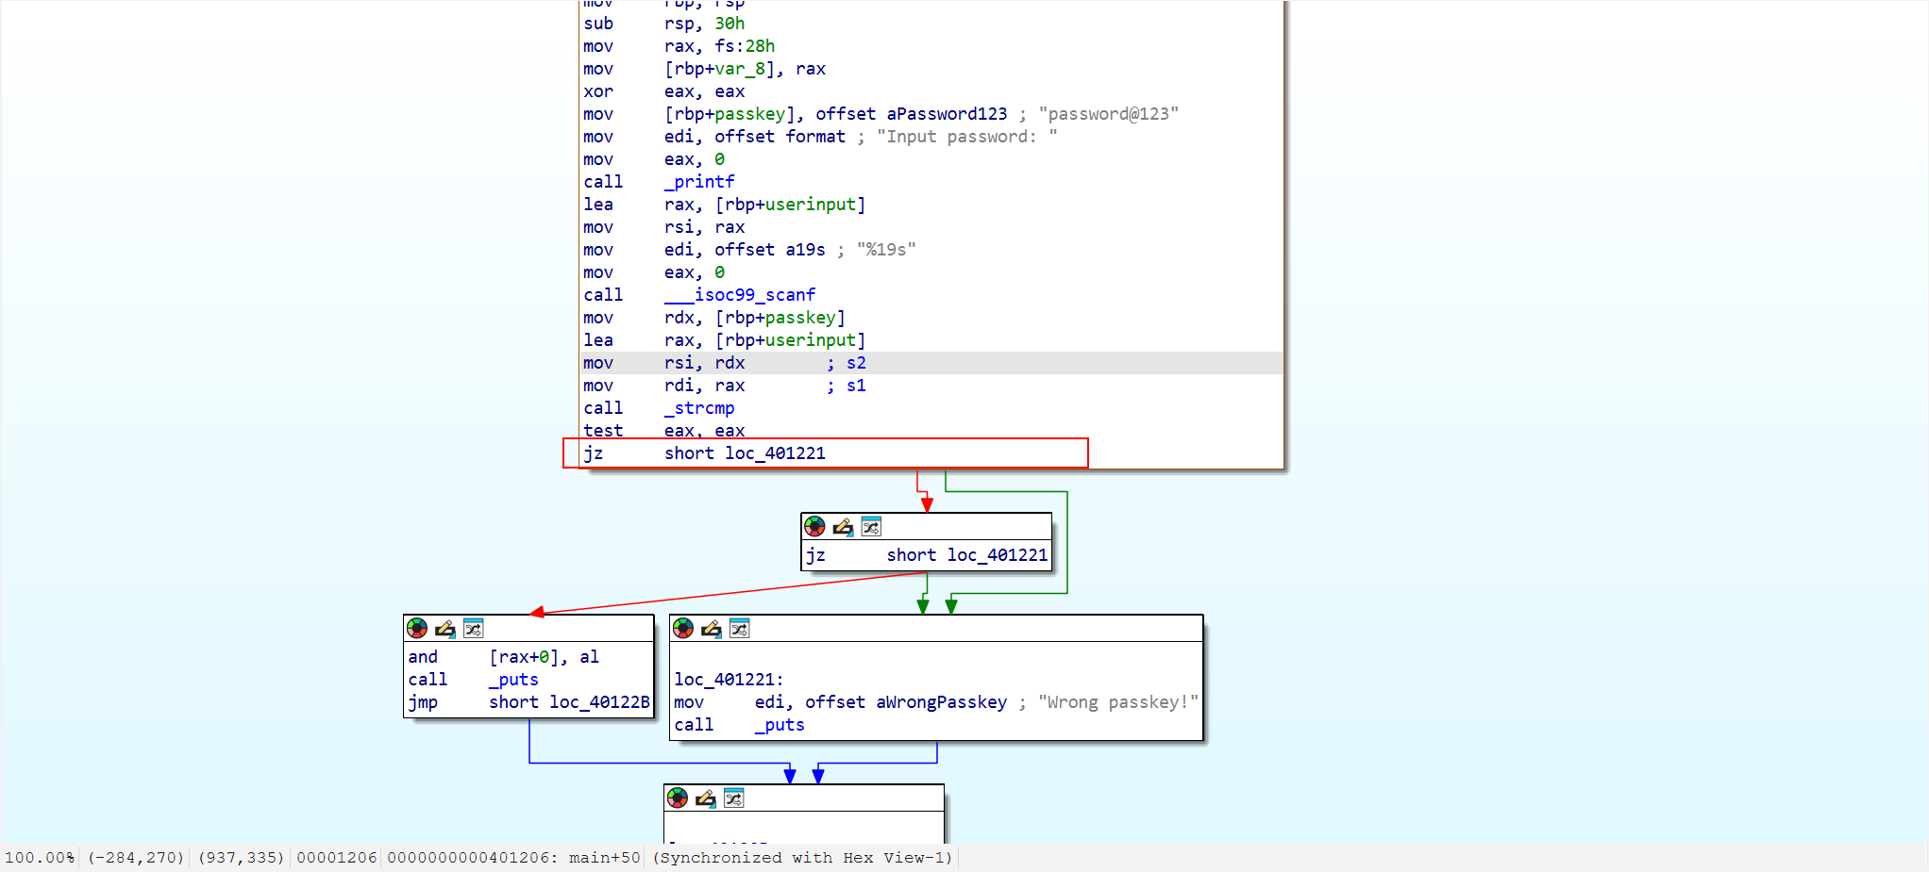Click the 'offset a19s' scanf format line
The image size is (1929, 872).
click(749, 250)
